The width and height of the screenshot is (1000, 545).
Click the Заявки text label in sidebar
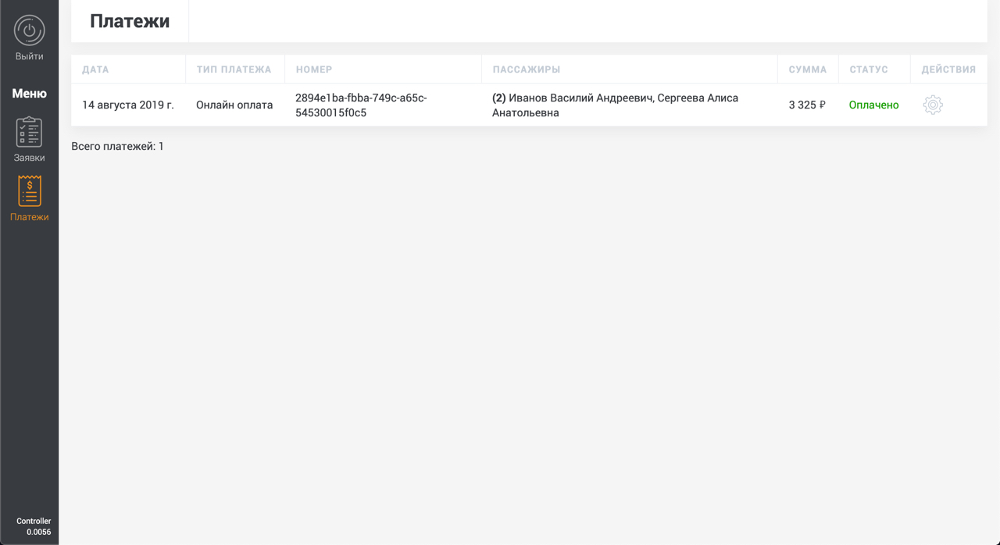pyautogui.click(x=29, y=158)
